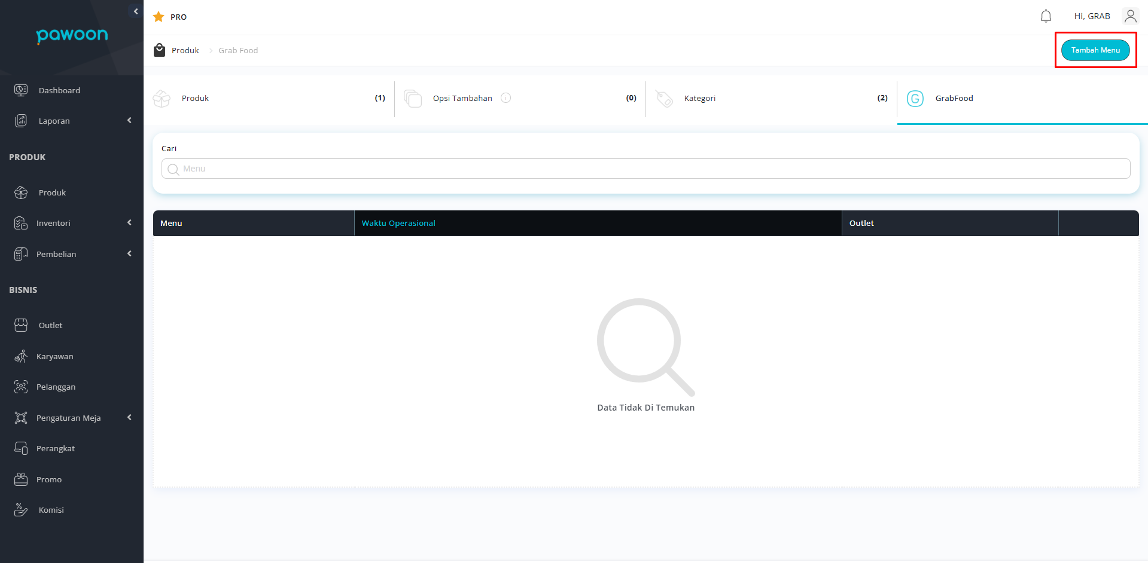The width and height of the screenshot is (1148, 563).
Task: Click the Dashboard sidebar icon
Action: click(21, 90)
